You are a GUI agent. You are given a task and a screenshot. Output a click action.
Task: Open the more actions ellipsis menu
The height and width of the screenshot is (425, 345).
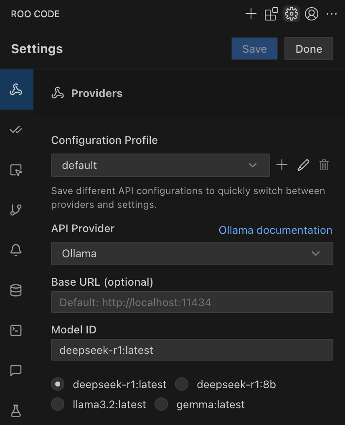(332, 13)
